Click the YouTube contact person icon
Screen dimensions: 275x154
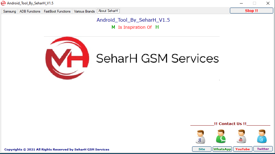point(241,136)
